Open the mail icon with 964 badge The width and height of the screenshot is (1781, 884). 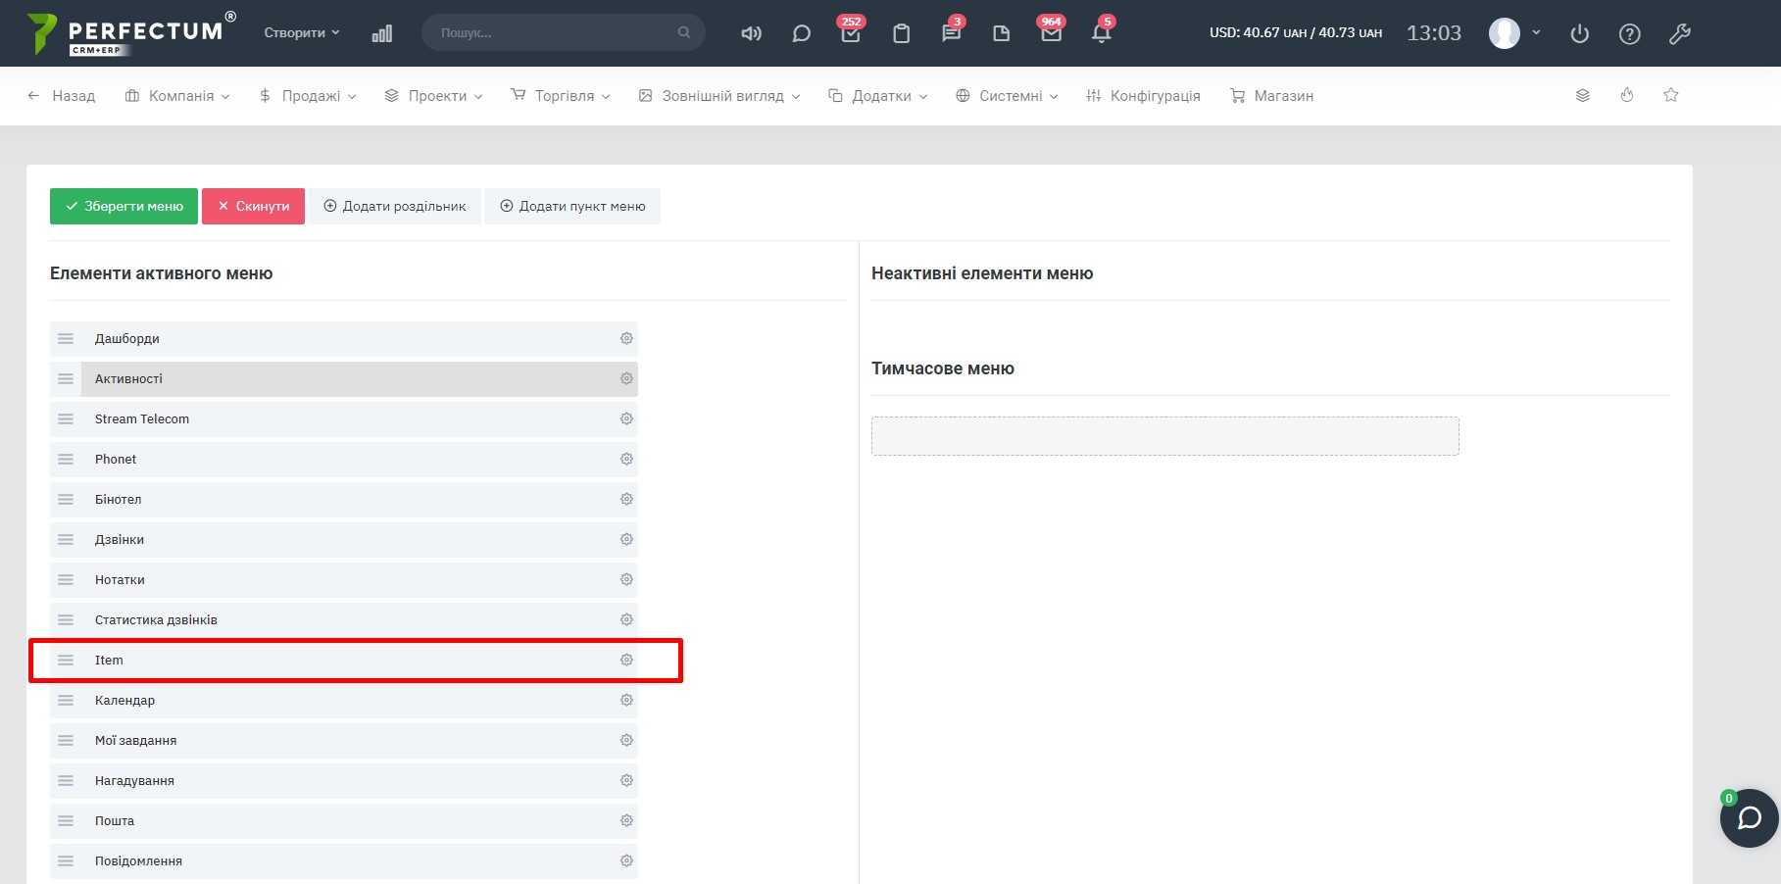pos(1051,33)
